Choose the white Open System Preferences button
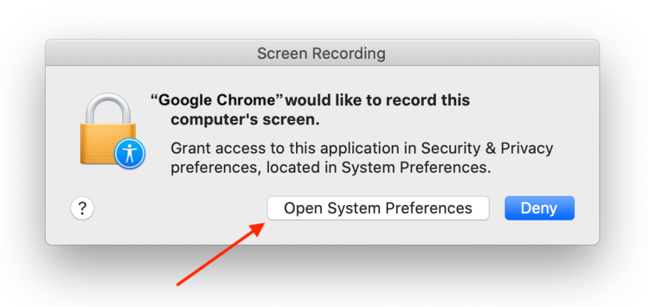The height and width of the screenshot is (307, 649). (378, 208)
